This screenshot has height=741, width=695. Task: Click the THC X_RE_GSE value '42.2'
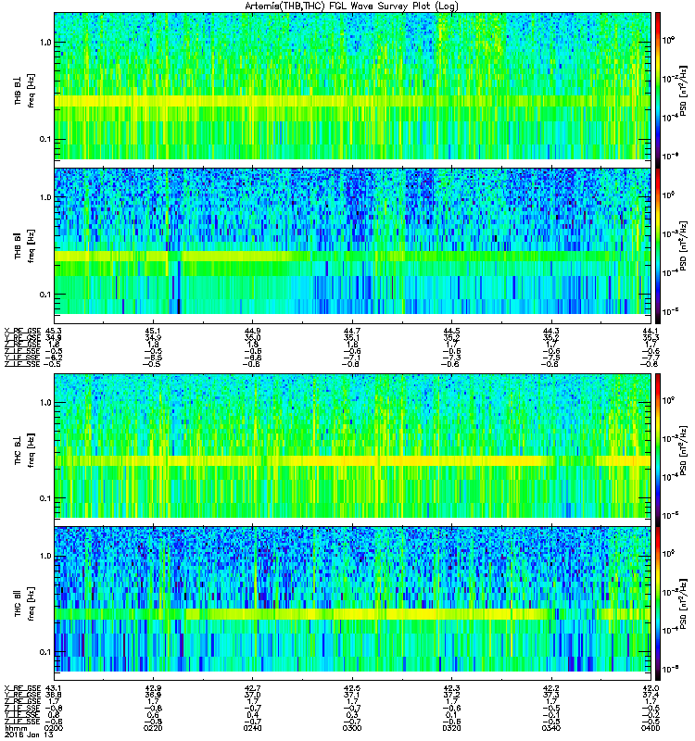pos(551,688)
